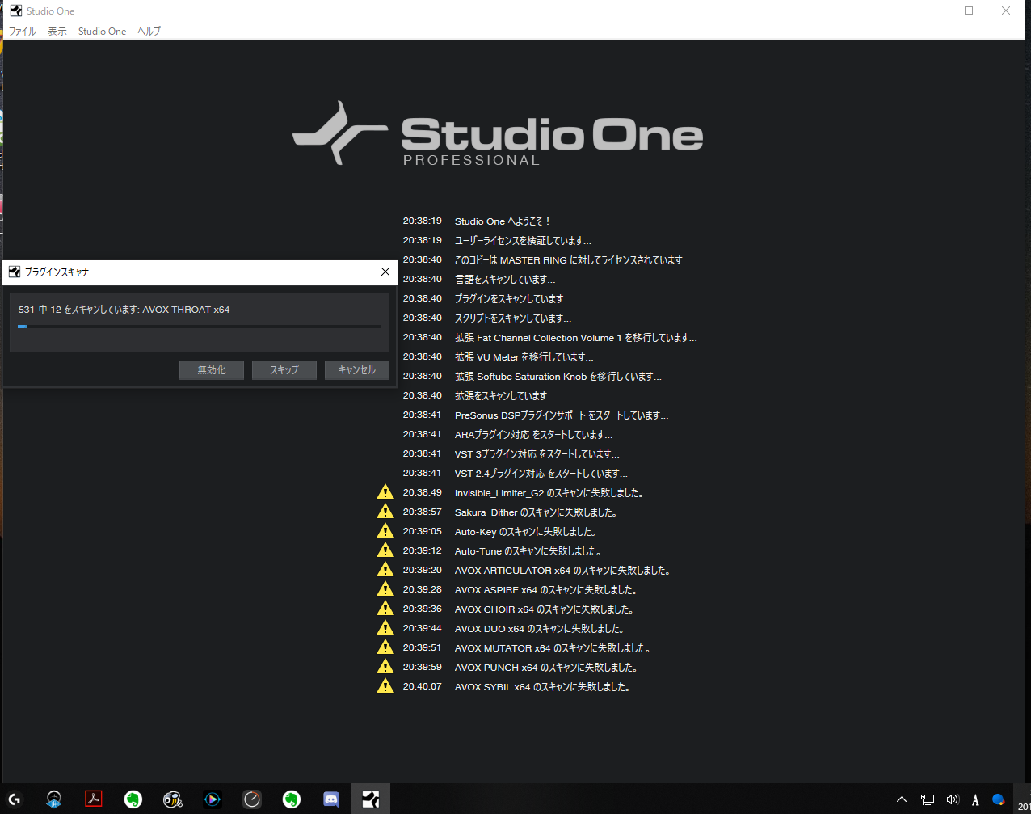Open Adobe Acrobat from the taskbar
This screenshot has width=1031, height=814.
pyautogui.click(x=94, y=799)
